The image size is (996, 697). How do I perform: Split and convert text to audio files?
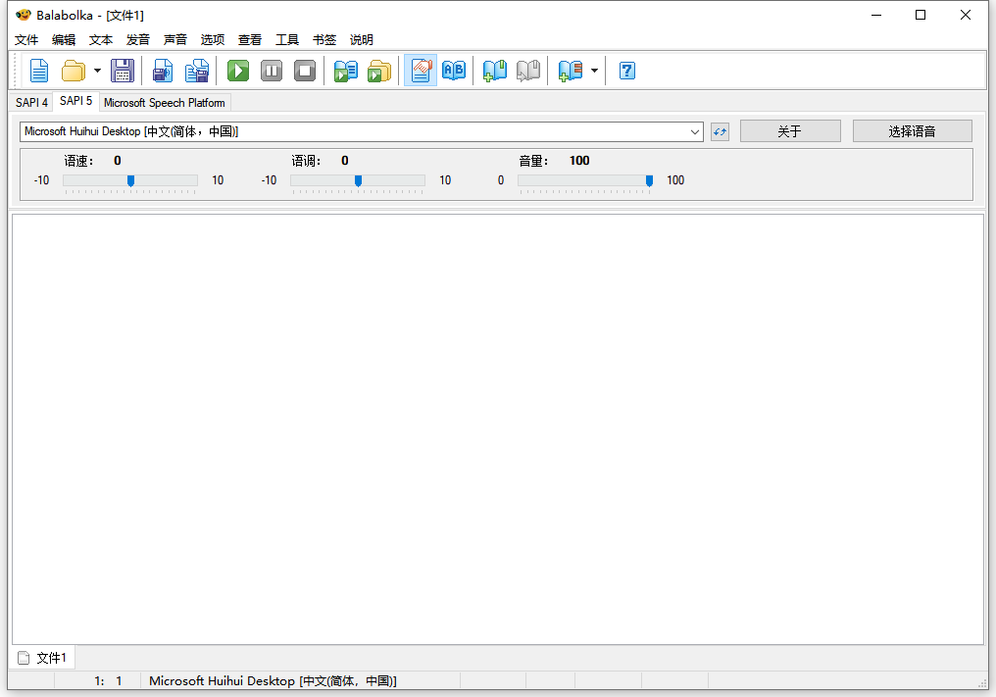196,70
